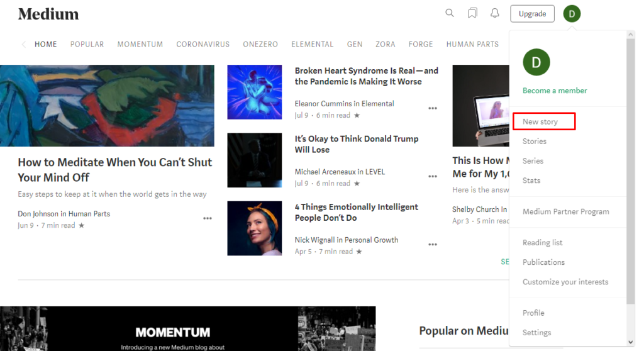Image resolution: width=644 pixels, height=351 pixels.
Task: Open notifications bell icon
Action: pyautogui.click(x=495, y=13)
